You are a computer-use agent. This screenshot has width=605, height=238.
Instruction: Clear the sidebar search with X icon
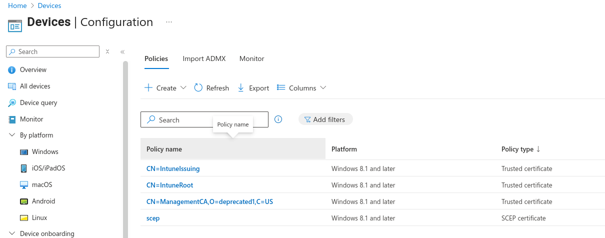click(x=107, y=51)
